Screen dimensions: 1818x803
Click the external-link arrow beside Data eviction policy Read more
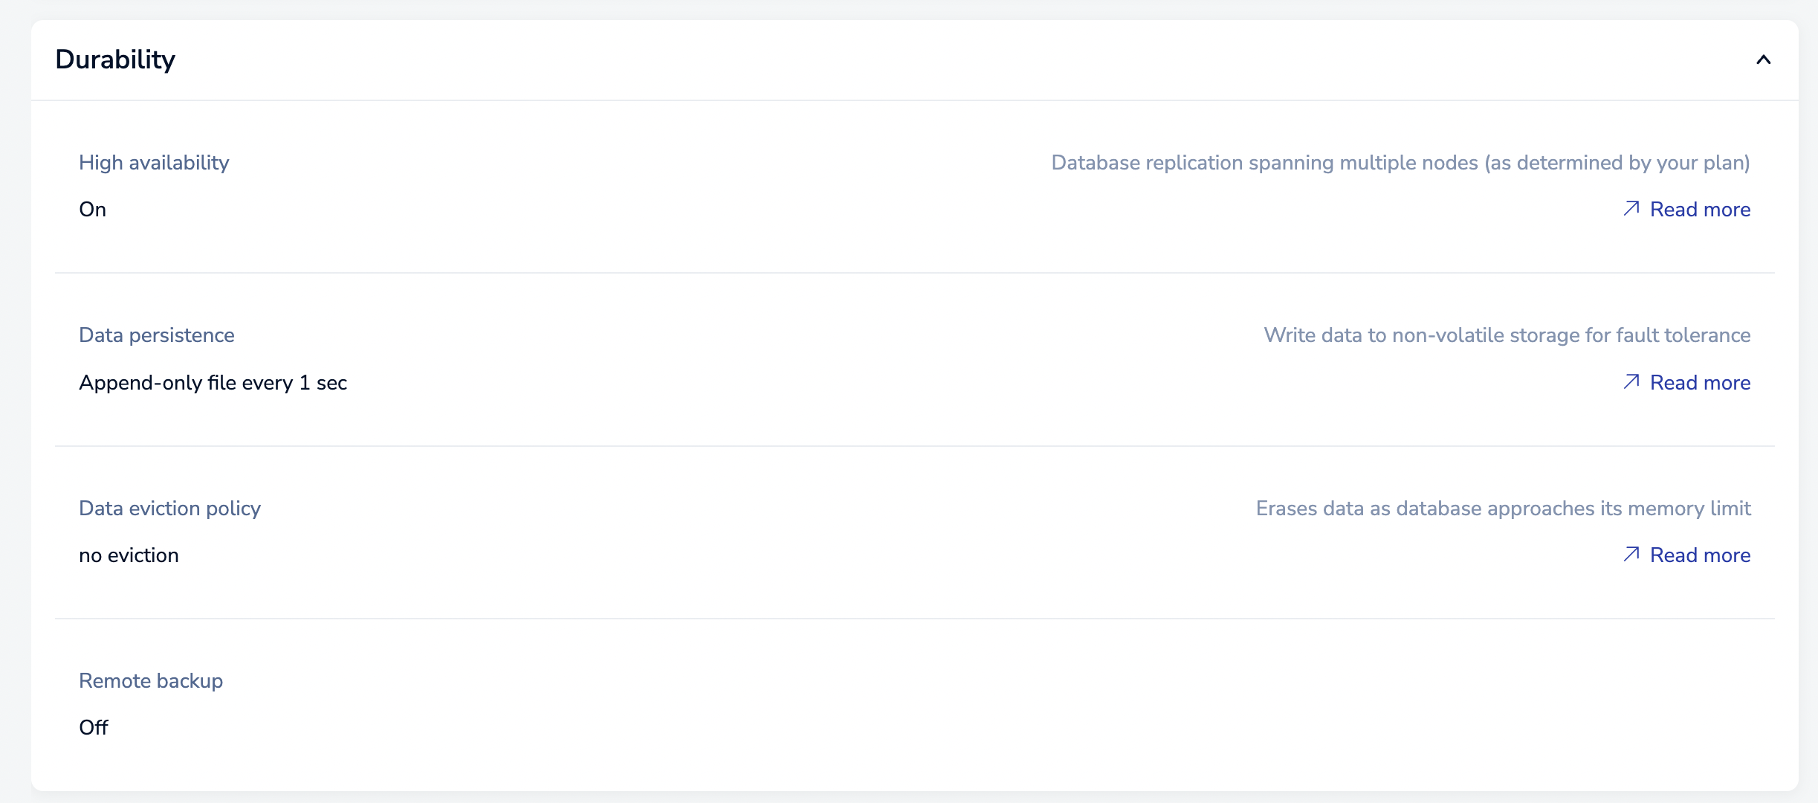pos(1632,555)
